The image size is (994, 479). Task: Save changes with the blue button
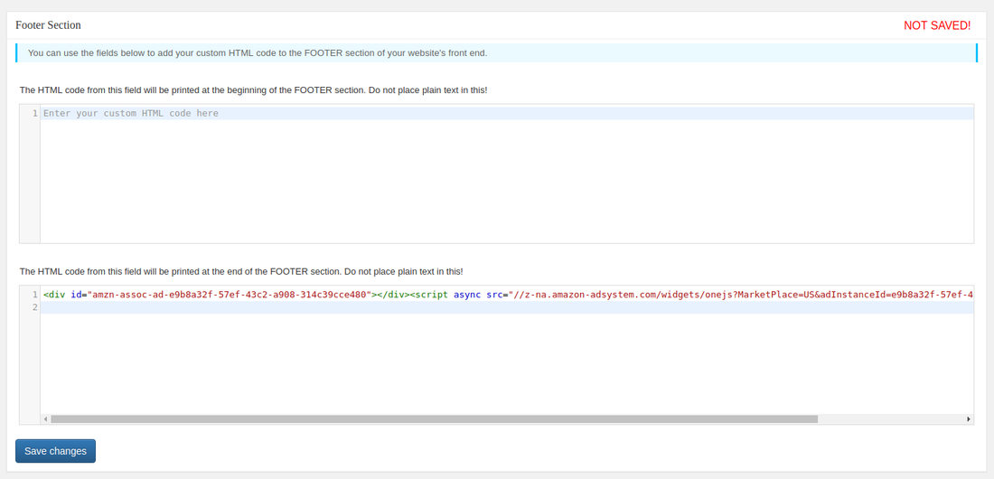(56, 451)
